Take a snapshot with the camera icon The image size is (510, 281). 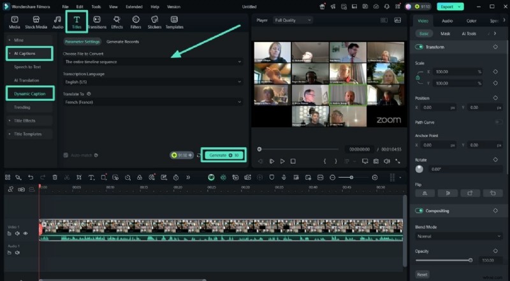coord(376,161)
